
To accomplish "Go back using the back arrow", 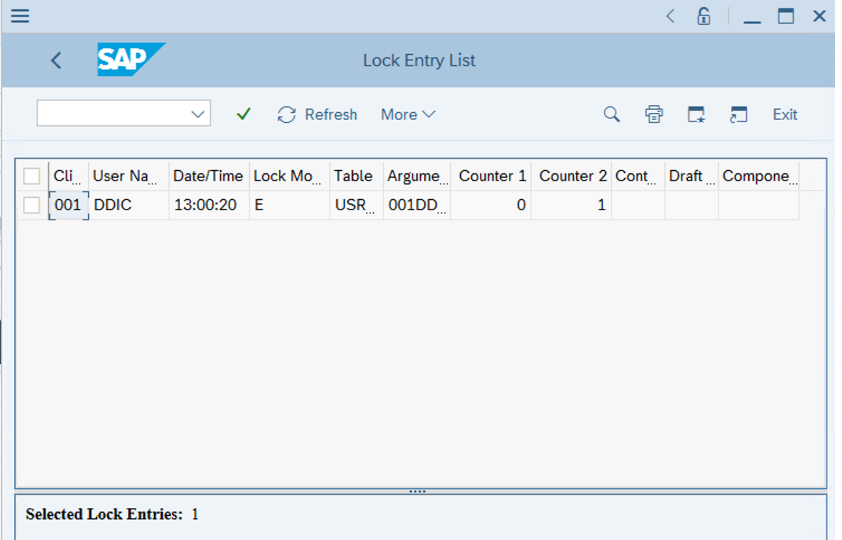I will 56,60.
